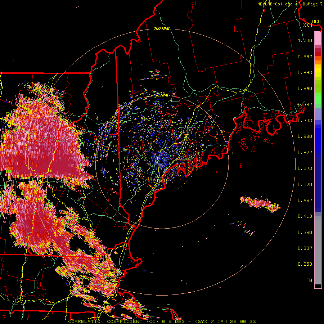
Task: Click the 7 JAN 26 00:23 timestamp
Action: [x=233, y=321]
